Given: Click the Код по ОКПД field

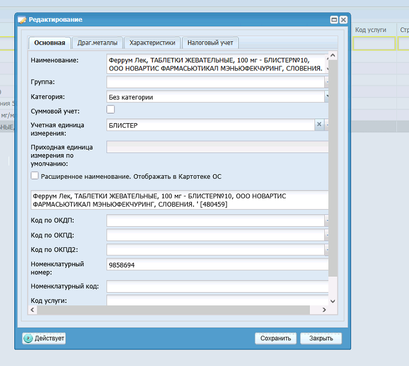Looking at the screenshot, I should 215,235.
